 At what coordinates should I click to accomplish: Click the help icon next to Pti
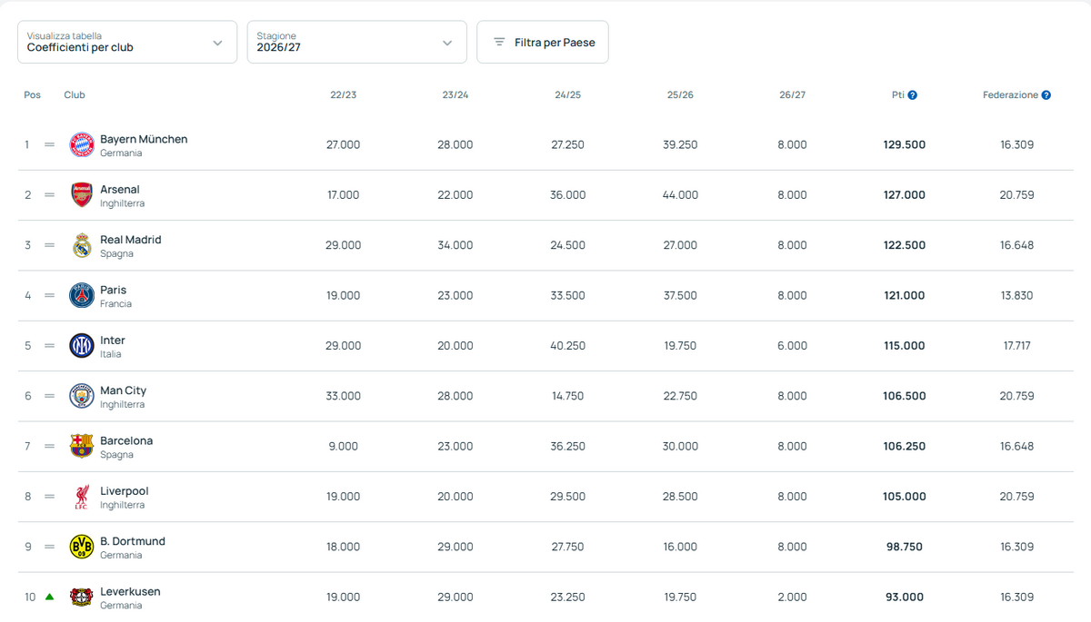(x=912, y=94)
